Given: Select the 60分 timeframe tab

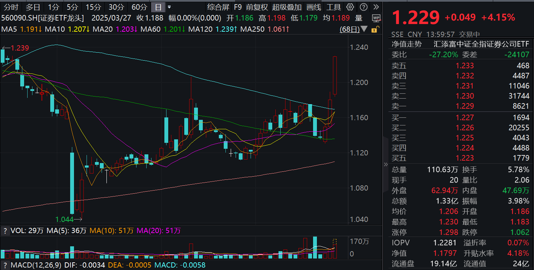Looking at the screenshot, I should [x=139, y=7].
